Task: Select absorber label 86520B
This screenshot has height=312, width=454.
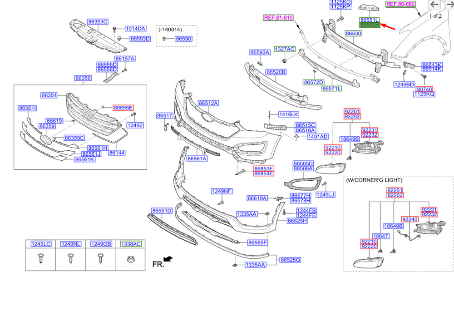Action: pos(276,72)
